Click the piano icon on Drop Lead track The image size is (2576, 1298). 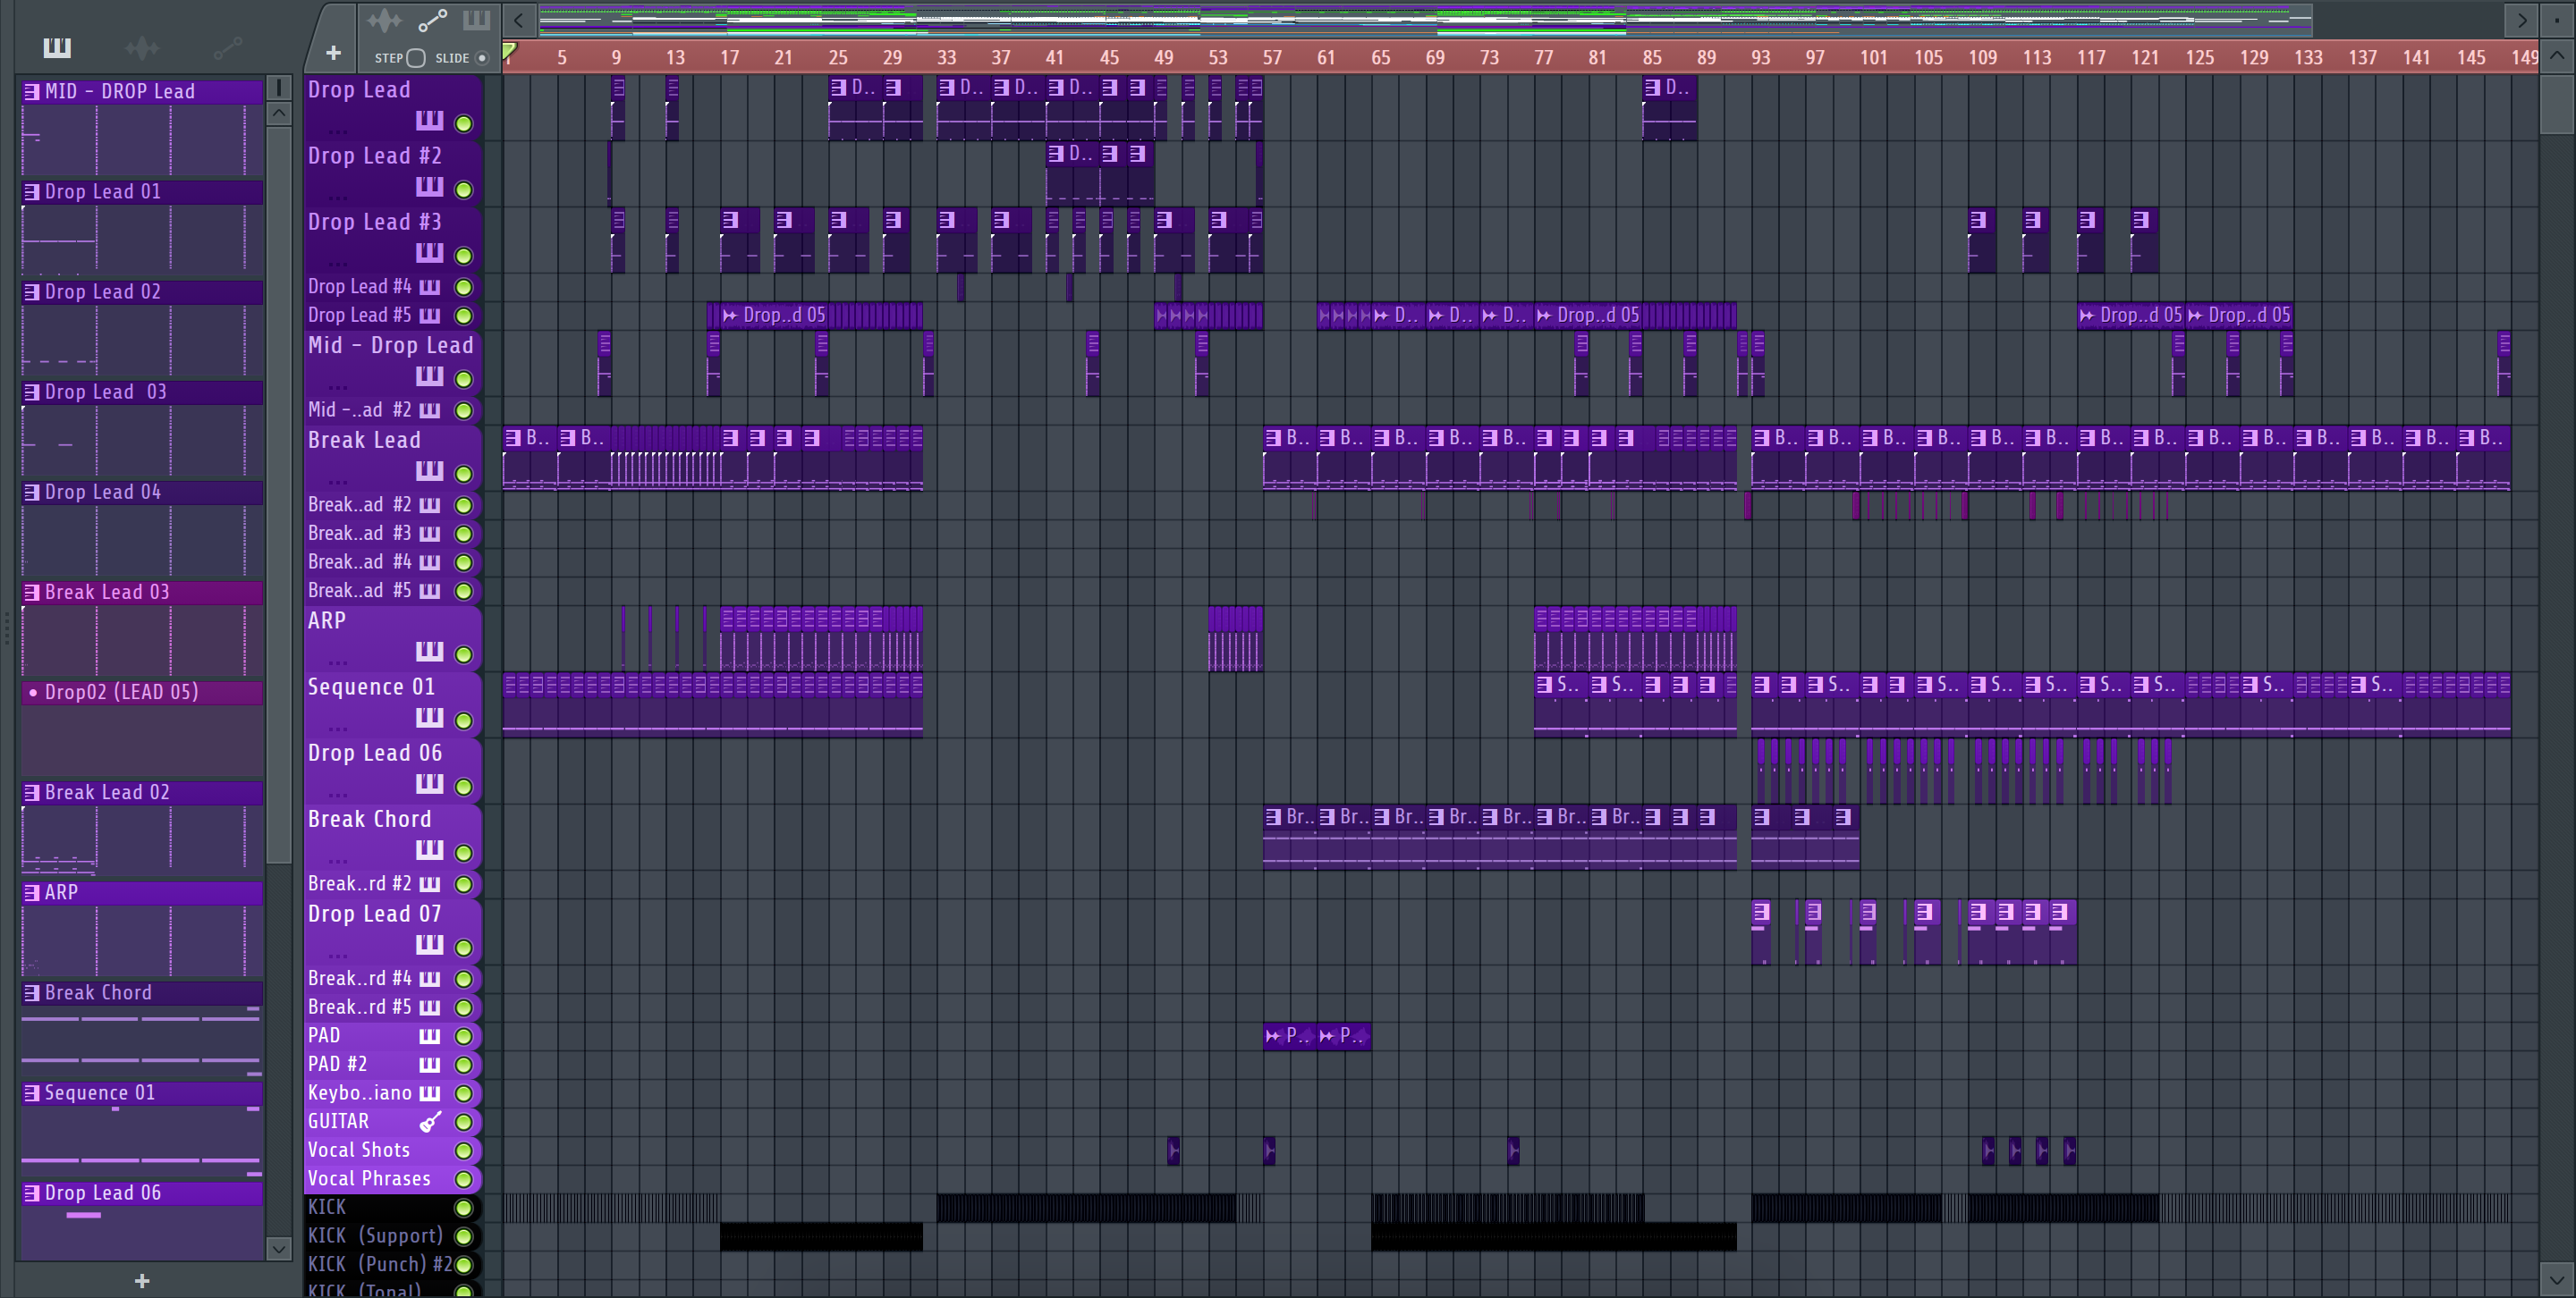click(x=429, y=121)
